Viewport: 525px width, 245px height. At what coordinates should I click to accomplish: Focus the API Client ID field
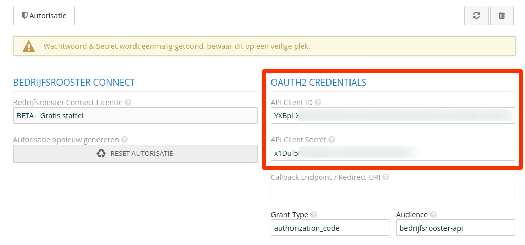click(x=393, y=116)
